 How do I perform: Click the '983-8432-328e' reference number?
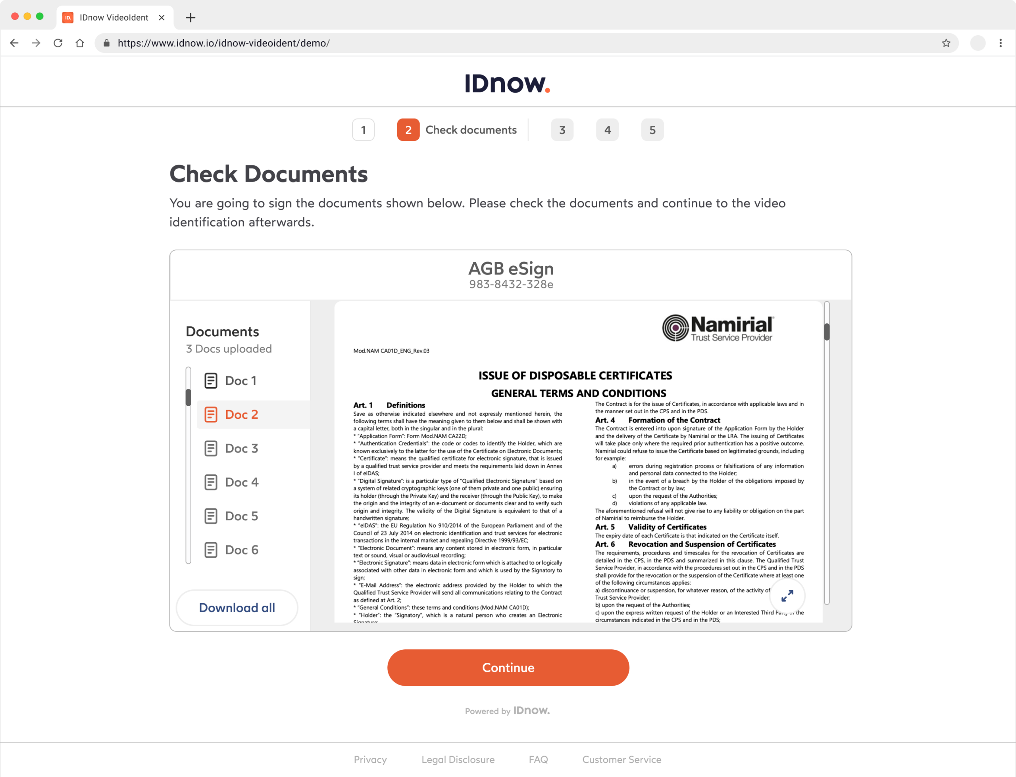coord(511,284)
